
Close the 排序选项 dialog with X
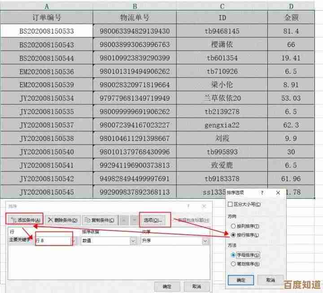coord(278,192)
